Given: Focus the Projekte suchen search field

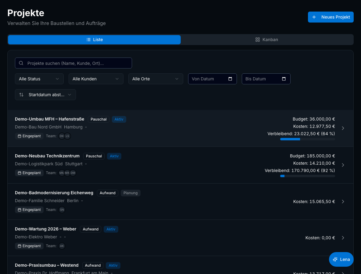Looking at the screenshot, I should point(73,63).
